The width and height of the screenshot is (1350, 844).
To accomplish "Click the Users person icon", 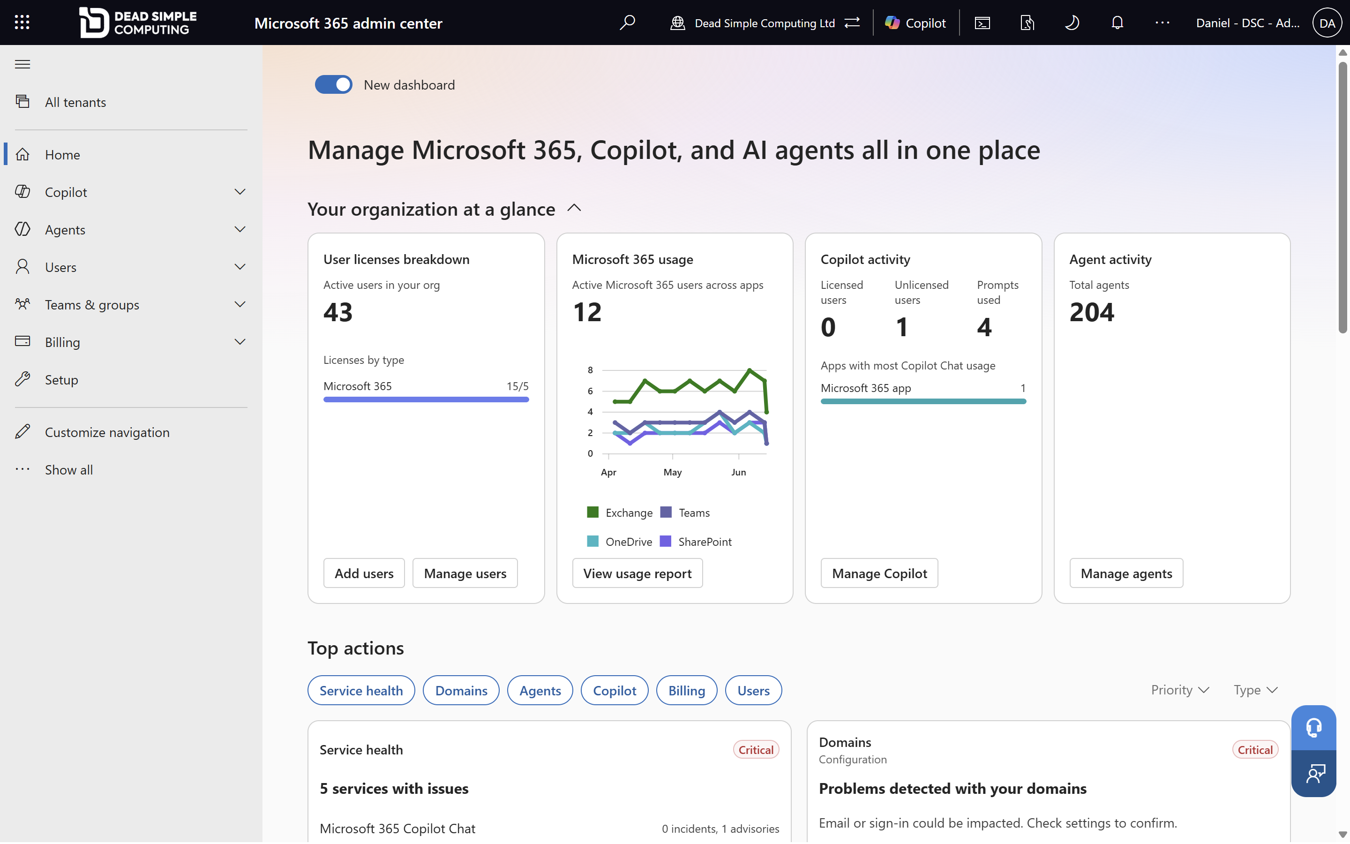I will coord(22,266).
